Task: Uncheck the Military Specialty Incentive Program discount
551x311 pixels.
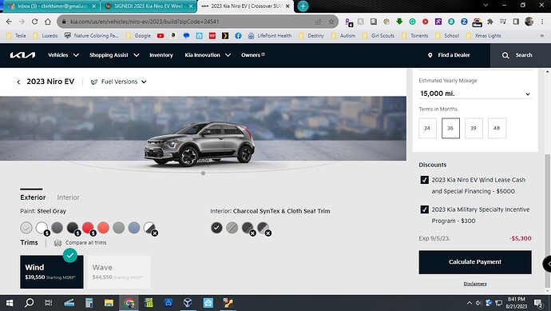Action: click(x=425, y=209)
